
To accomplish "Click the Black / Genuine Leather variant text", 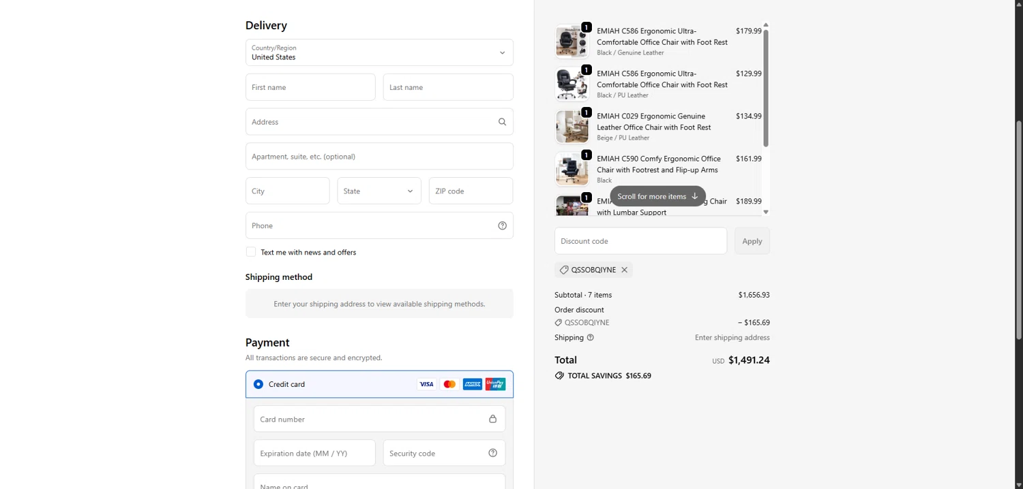I will click(630, 52).
